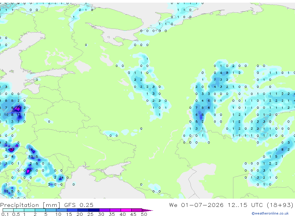This screenshot has height=216, width=295.
Task: Select the 0.5 to 1 mm legend swatch
Action: (x=19, y=210)
